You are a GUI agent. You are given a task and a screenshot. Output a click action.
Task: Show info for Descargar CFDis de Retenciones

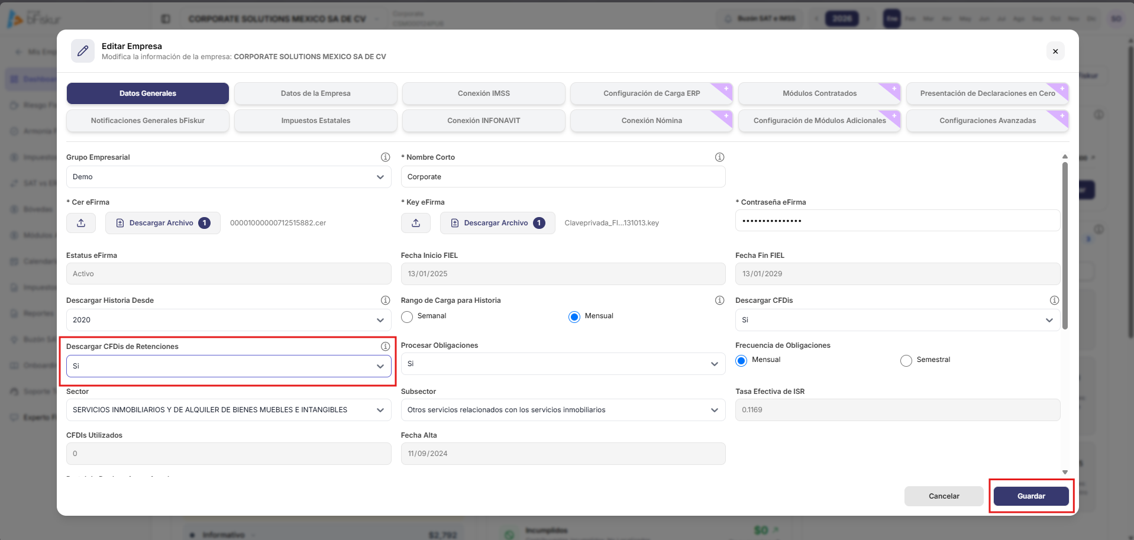click(385, 347)
